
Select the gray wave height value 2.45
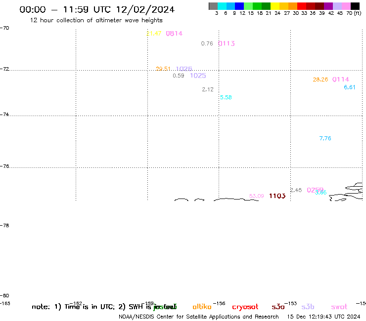tap(296, 190)
